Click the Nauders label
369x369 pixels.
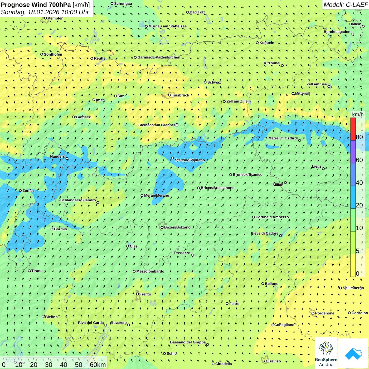click(57, 156)
